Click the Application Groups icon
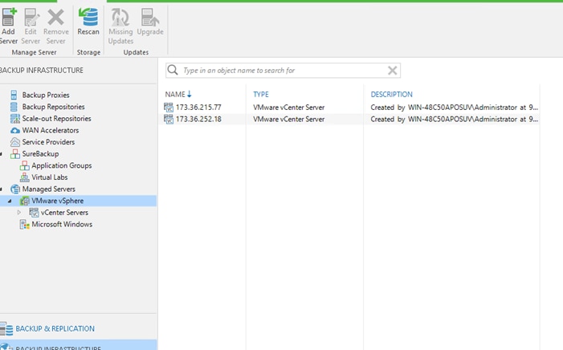 pyautogui.click(x=24, y=165)
